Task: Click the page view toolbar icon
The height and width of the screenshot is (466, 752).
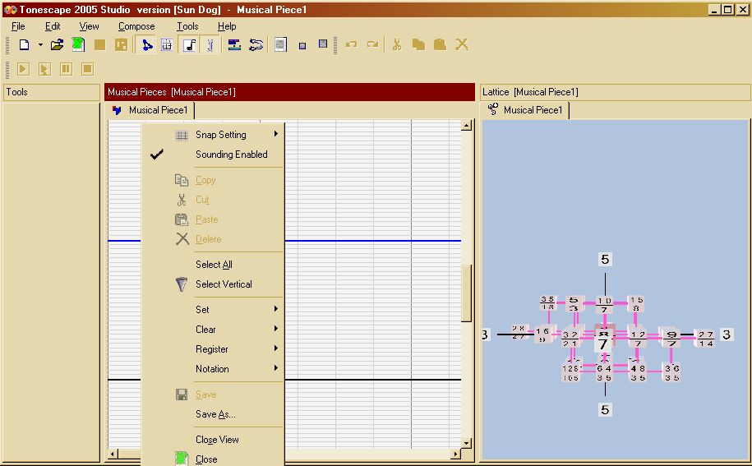Action: pyautogui.click(x=280, y=45)
